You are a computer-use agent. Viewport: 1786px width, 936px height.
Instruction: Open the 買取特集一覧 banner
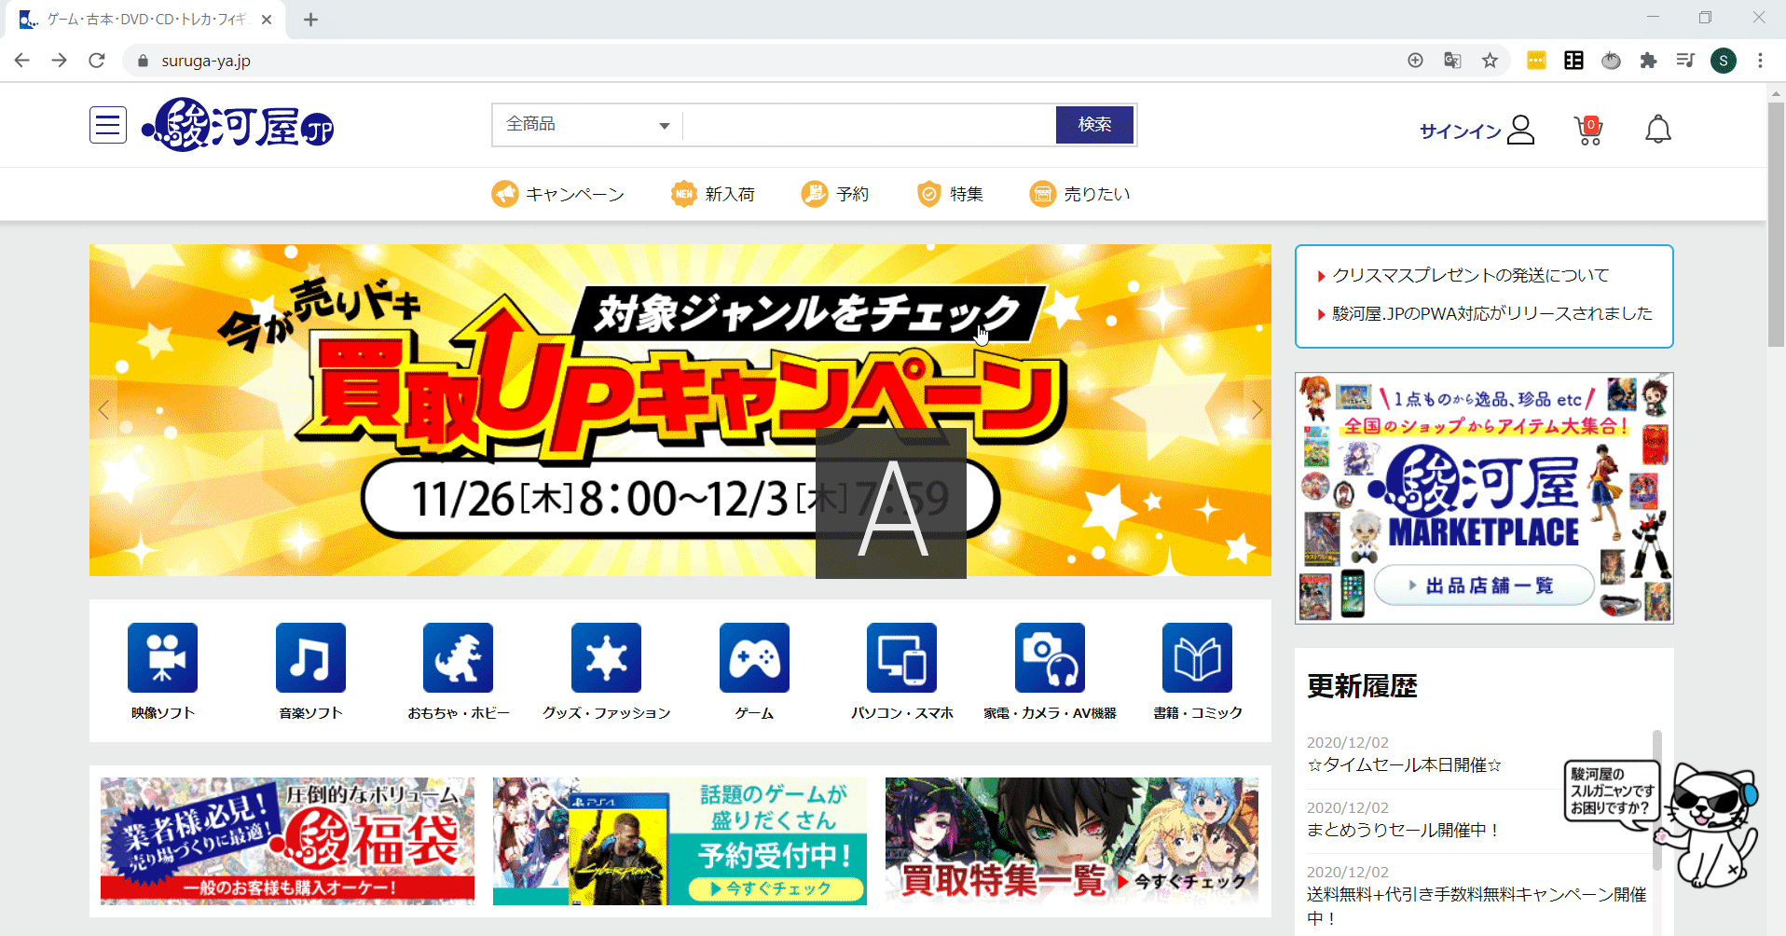tap(1072, 841)
